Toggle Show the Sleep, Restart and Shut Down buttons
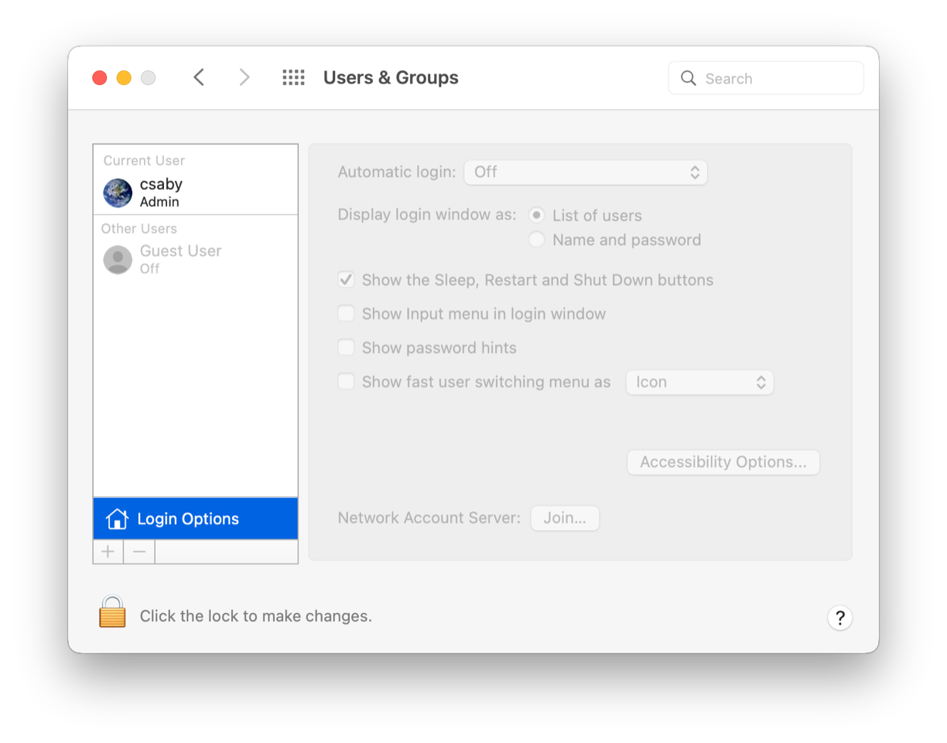Screen dimensions: 947x743 [x=346, y=280]
